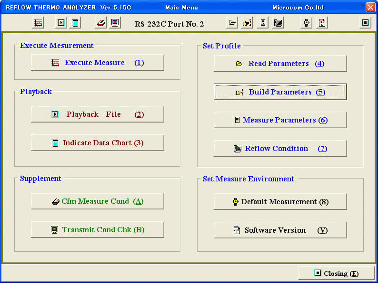This screenshot has width=378, height=283.
Task: Close the Main Menu window
Action: pos(370,7)
